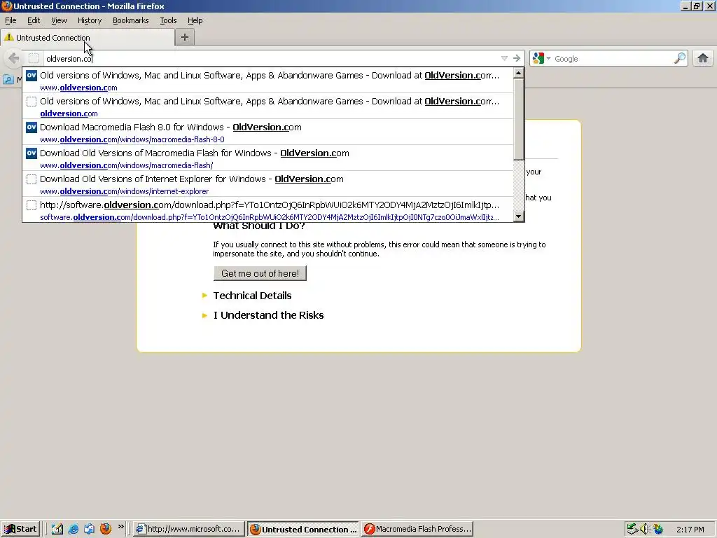
Task: Open the Edit menu
Action: pos(34,20)
